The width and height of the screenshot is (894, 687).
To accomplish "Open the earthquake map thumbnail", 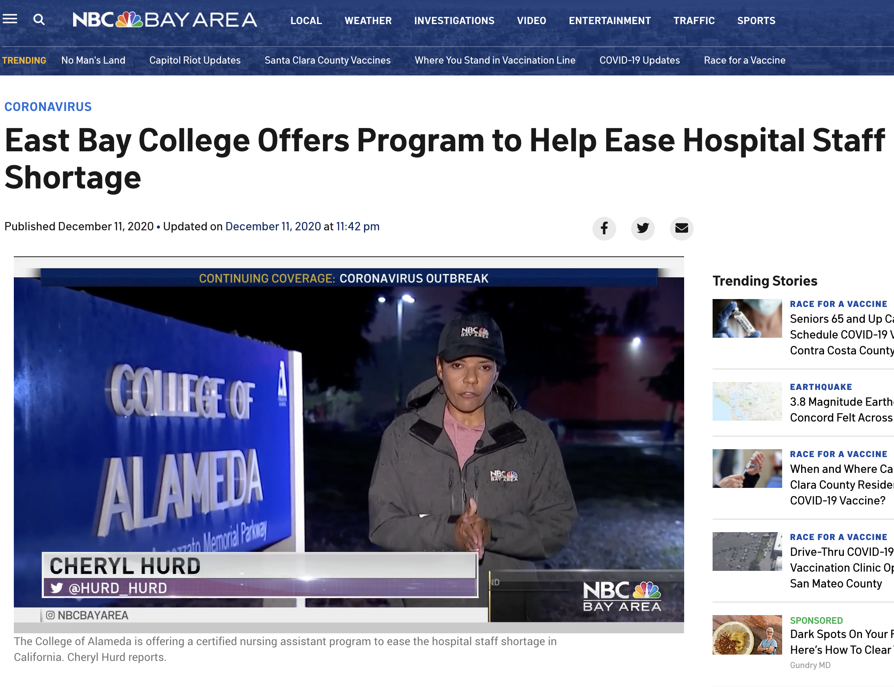I will tap(747, 401).
